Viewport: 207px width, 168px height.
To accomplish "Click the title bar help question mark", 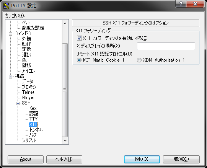I will pos(181,4).
